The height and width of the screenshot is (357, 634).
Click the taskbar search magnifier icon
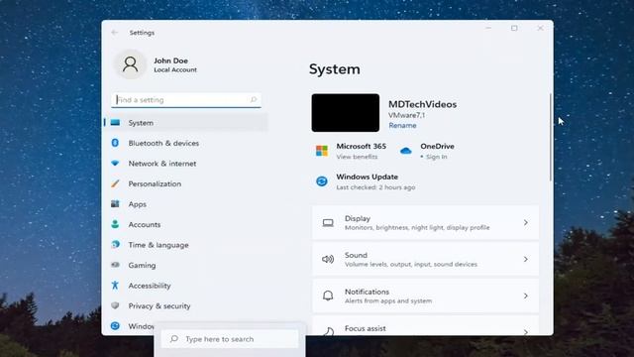174,339
